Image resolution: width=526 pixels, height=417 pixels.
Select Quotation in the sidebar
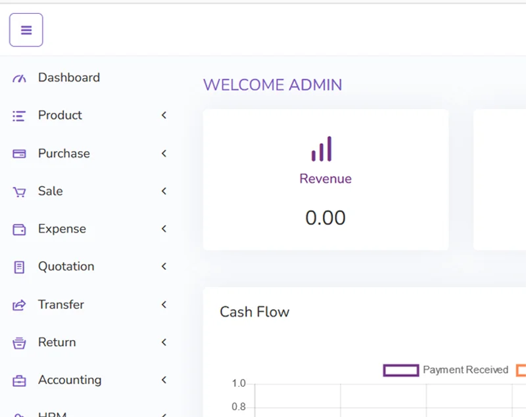66,267
